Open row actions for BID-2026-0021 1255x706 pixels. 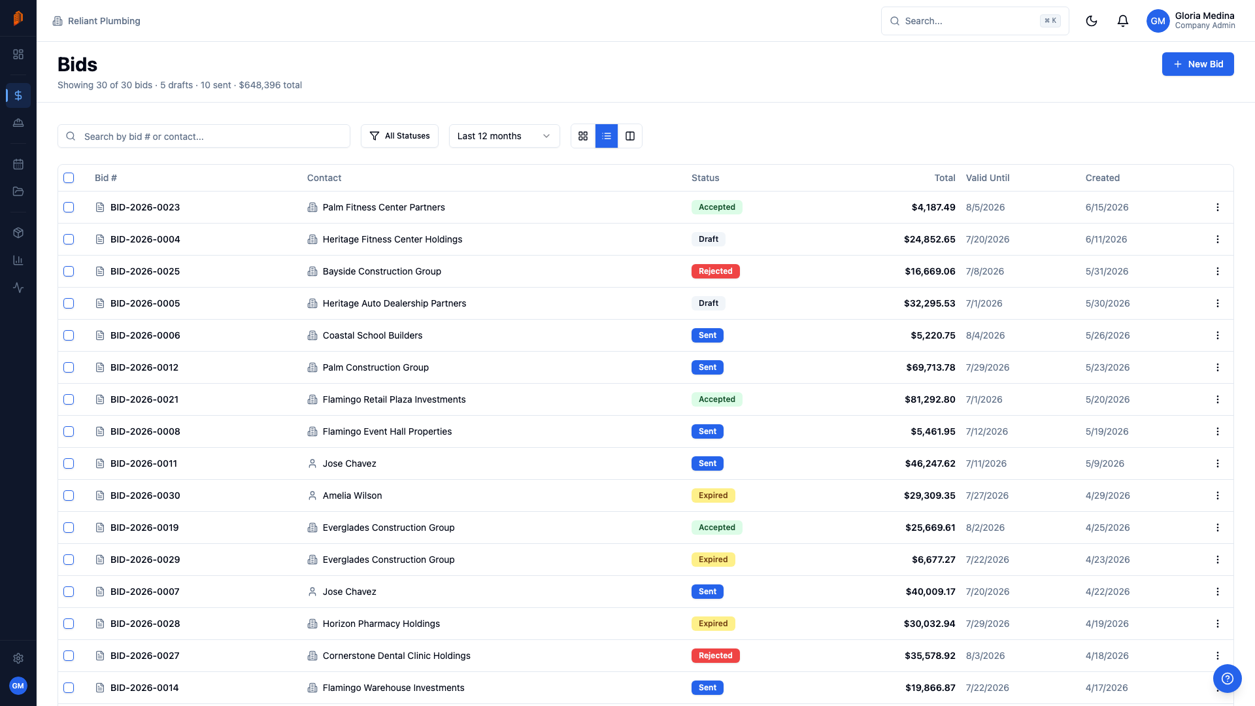[1218, 399]
